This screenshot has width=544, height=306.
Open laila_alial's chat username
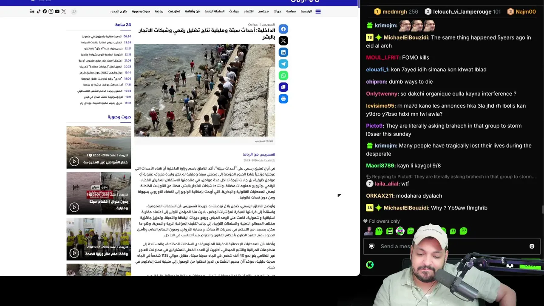[386, 184]
